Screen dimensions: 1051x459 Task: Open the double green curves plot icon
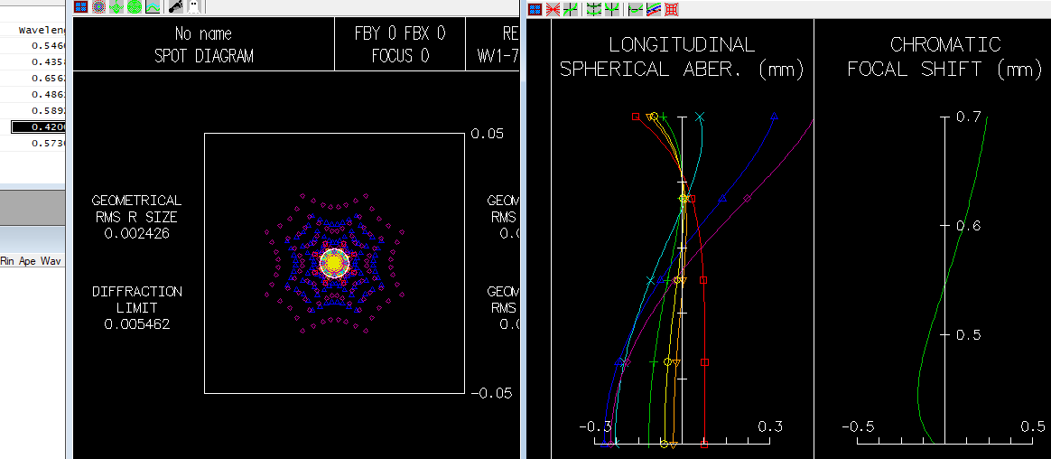pyautogui.click(x=594, y=9)
